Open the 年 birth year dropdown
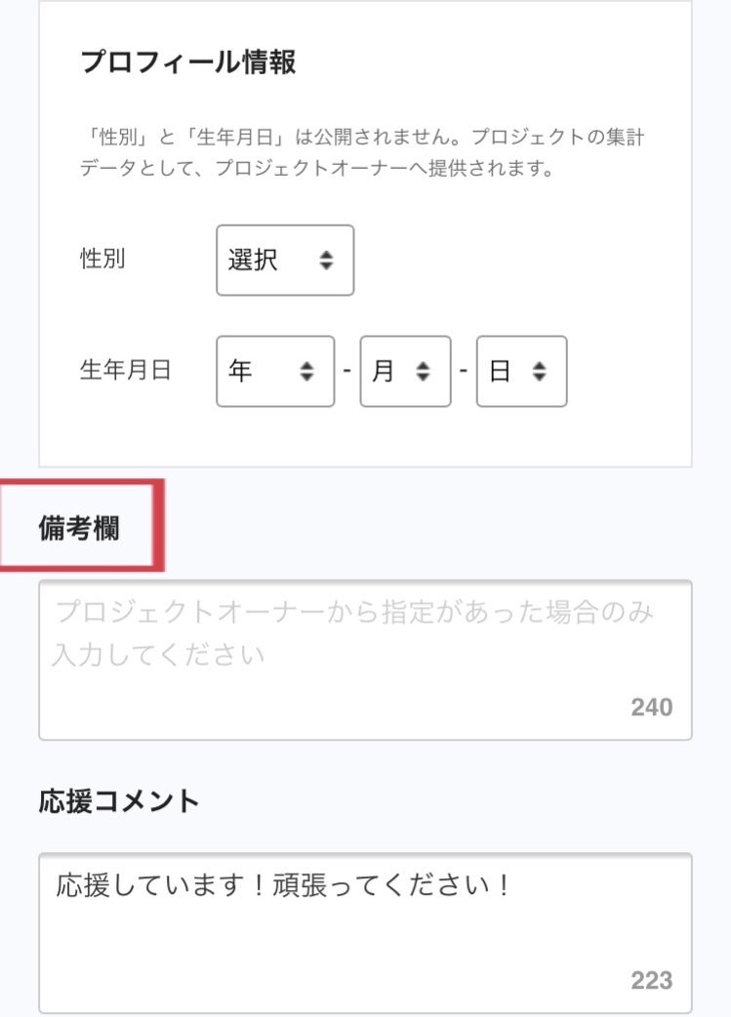 click(x=274, y=372)
